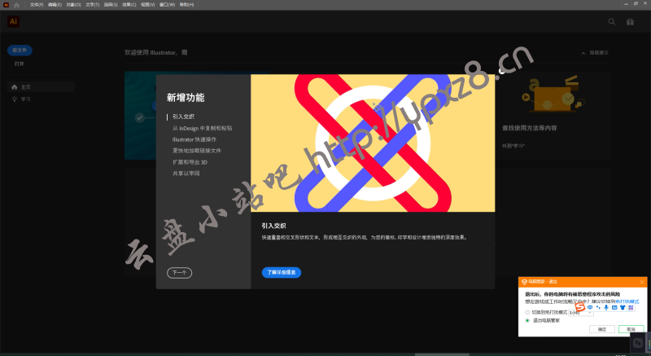This screenshot has height=356, width=651.
Task: Collapse suggestions with 隐藏建议 chevron
Action: point(583,53)
